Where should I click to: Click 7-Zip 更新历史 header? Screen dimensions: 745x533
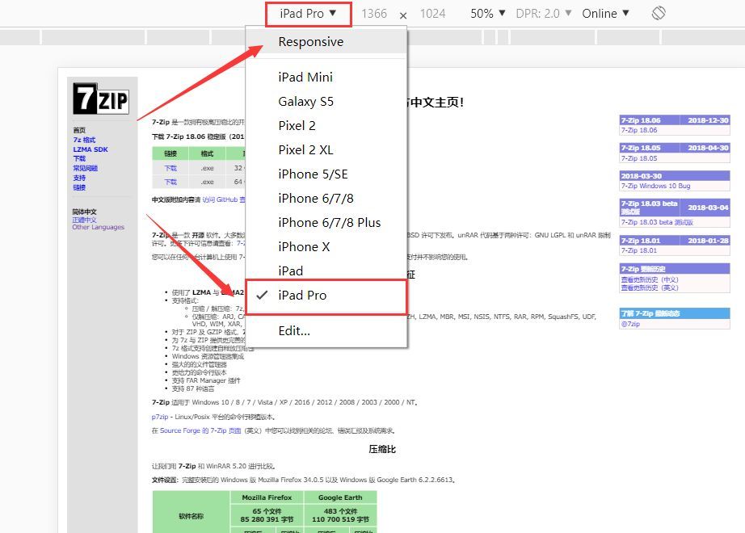point(674,269)
